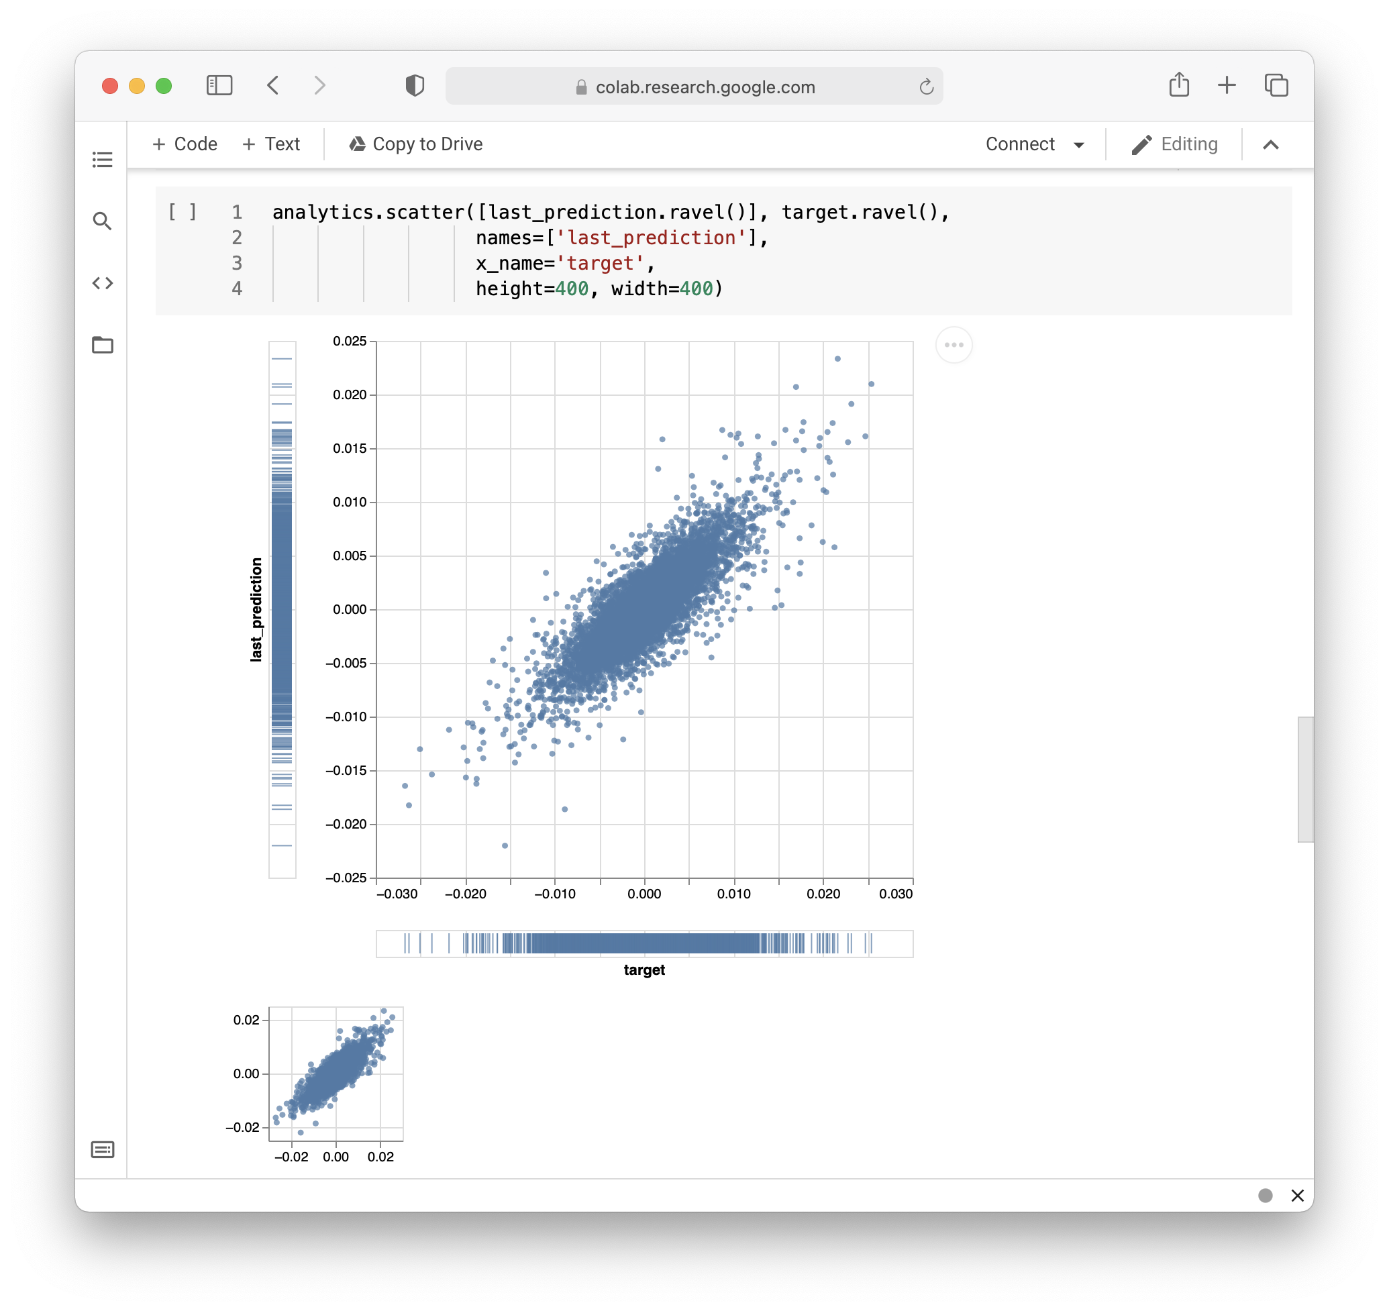This screenshot has height=1311, width=1389.
Task: Collapse the header with the chevron
Action: [x=1271, y=145]
